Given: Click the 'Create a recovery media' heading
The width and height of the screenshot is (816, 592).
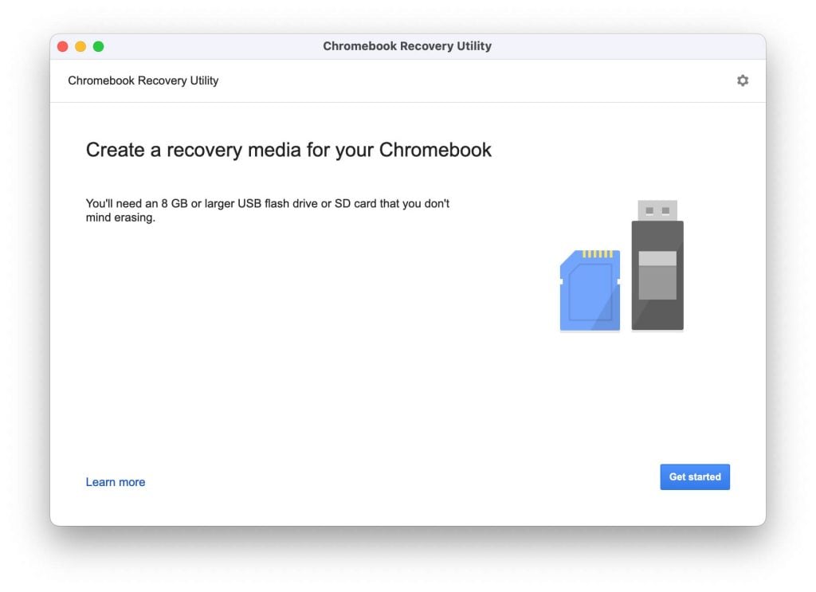Looking at the screenshot, I should point(288,150).
